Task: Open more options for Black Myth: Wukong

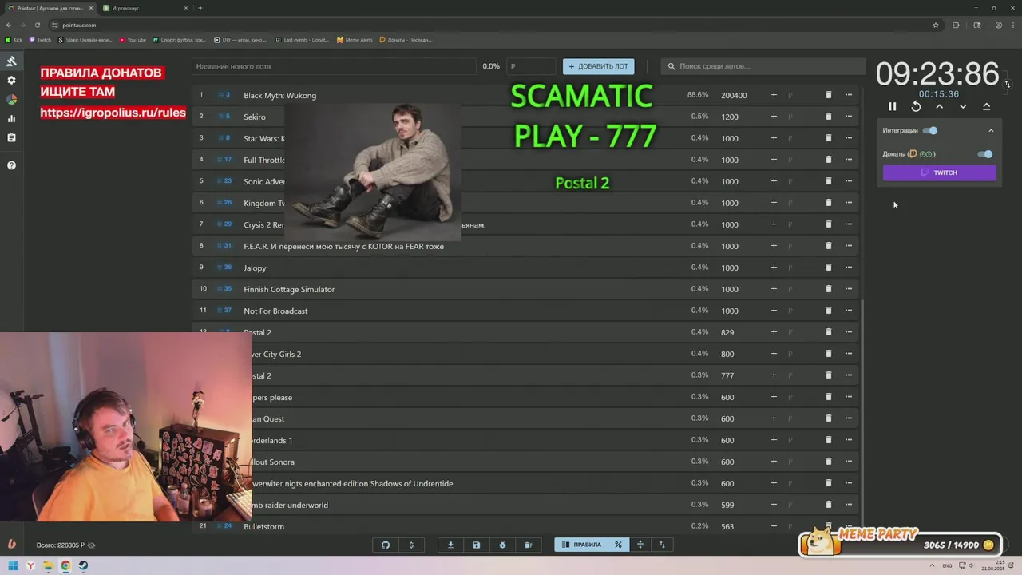Action: point(849,95)
